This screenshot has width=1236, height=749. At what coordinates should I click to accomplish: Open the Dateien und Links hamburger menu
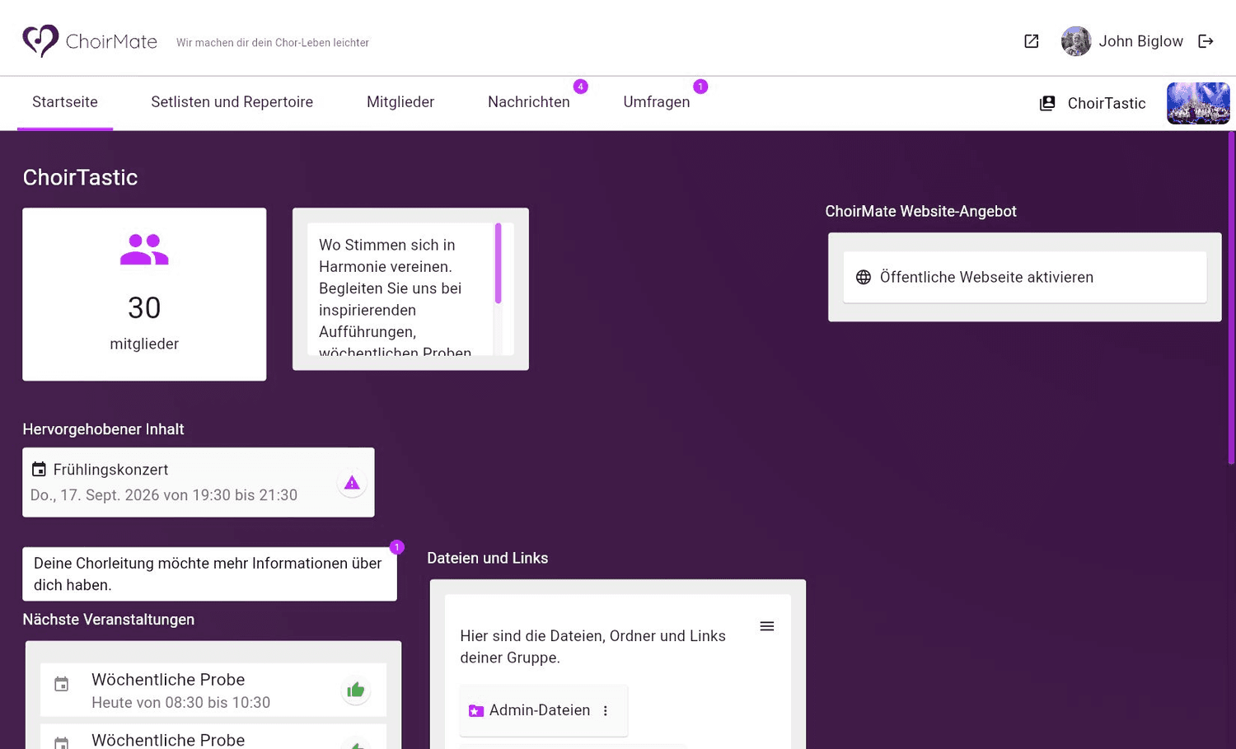click(x=767, y=626)
